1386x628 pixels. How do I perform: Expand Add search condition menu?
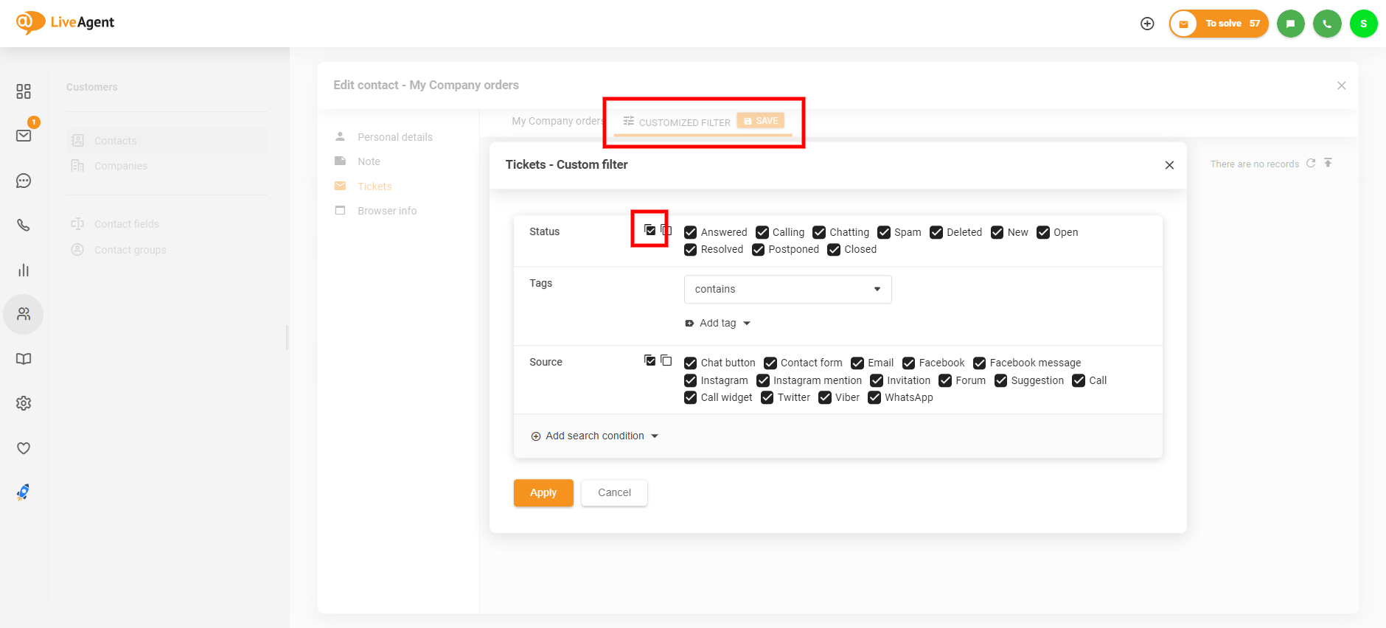595,436
